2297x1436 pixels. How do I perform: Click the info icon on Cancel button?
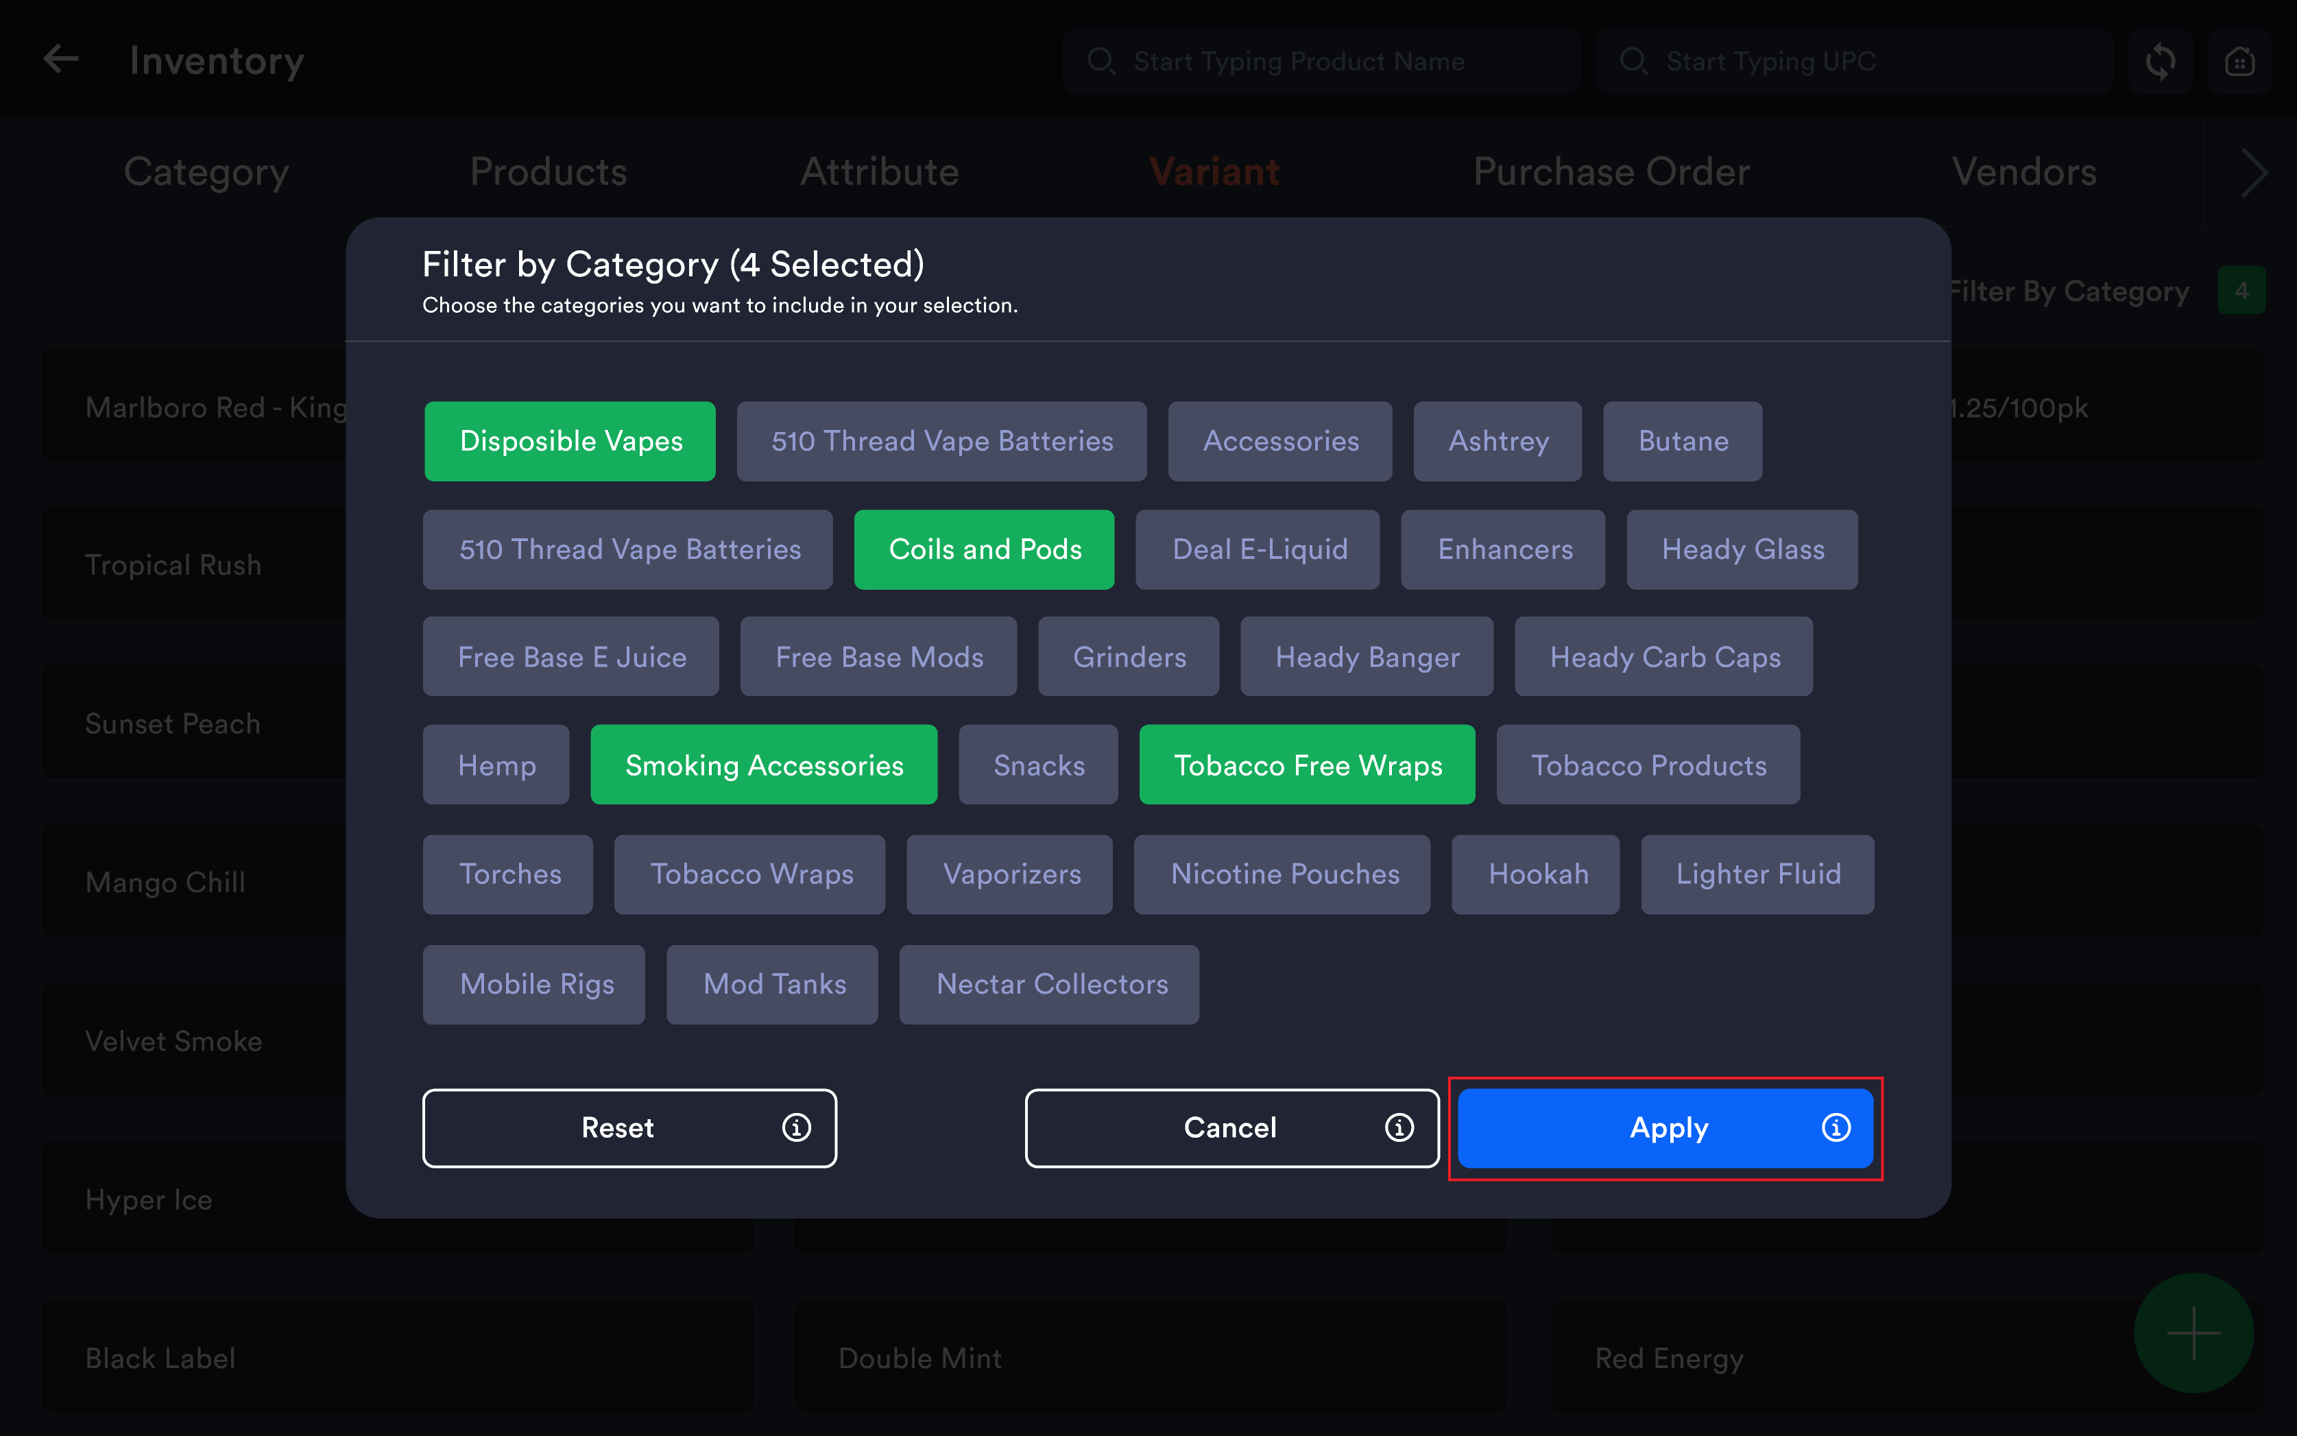coord(1399,1127)
